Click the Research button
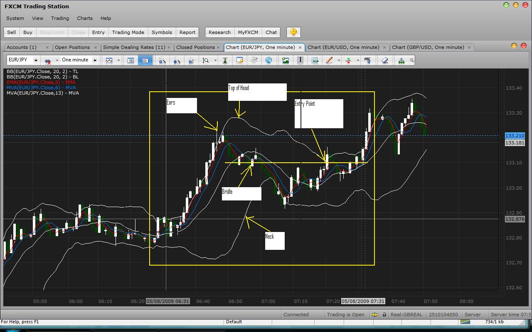The height and width of the screenshot is (332, 532). tap(219, 32)
